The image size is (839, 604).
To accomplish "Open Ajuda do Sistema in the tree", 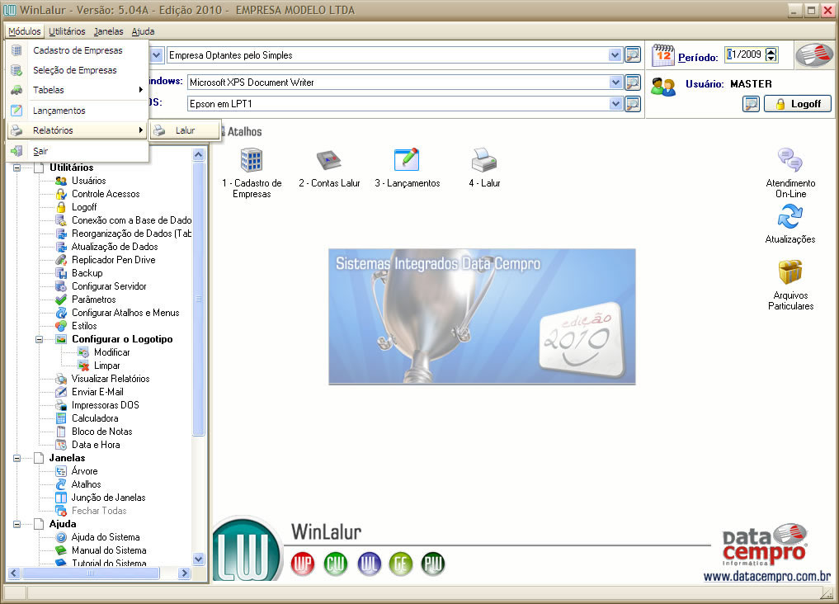I will (x=106, y=537).
